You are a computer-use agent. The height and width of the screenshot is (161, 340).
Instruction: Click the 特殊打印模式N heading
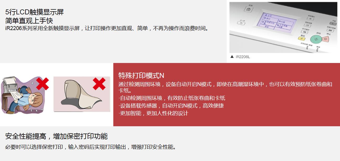point(141,76)
